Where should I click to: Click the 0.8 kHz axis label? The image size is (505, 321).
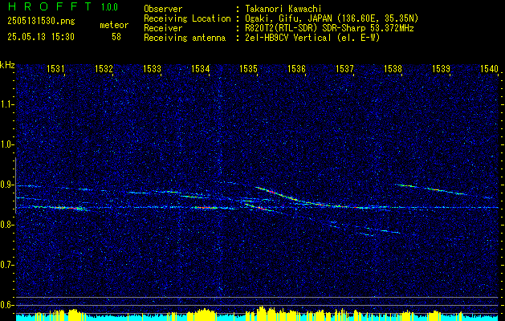click(x=6, y=225)
